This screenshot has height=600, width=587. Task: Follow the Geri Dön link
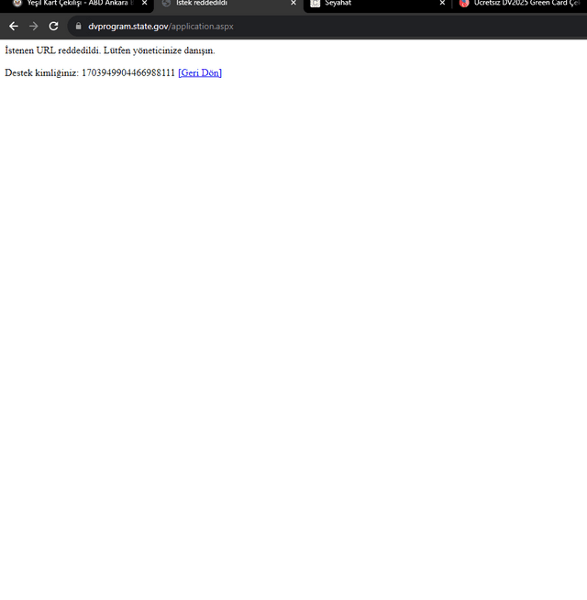tap(200, 72)
